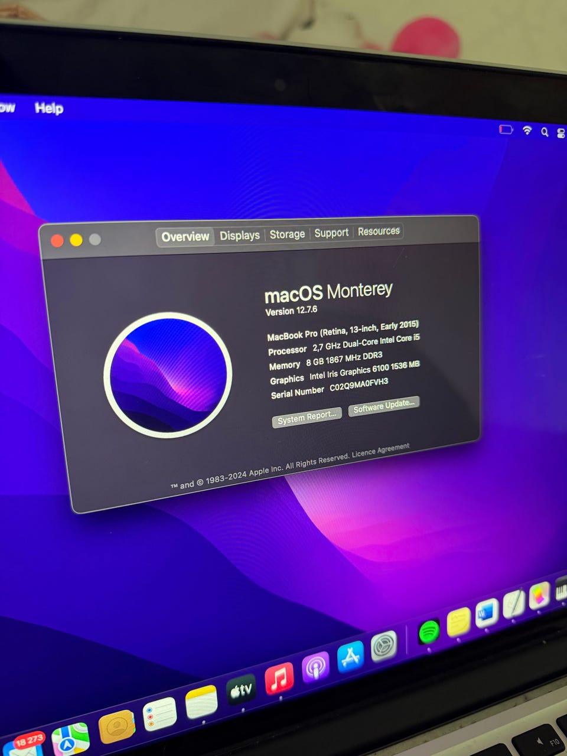Select the Overview tab

pos(185,237)
